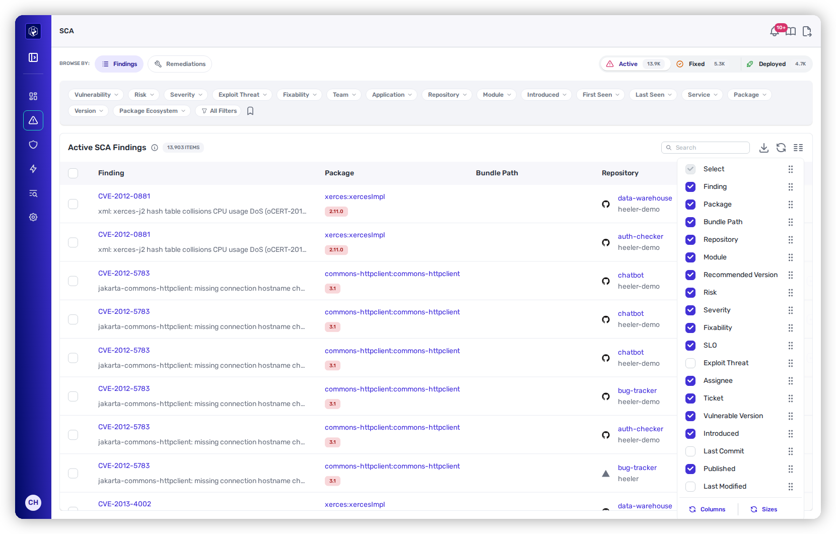Grab the drag handle for Finding column
The width and height of the screenshot is (836, 534).
[x=791, y=187]
